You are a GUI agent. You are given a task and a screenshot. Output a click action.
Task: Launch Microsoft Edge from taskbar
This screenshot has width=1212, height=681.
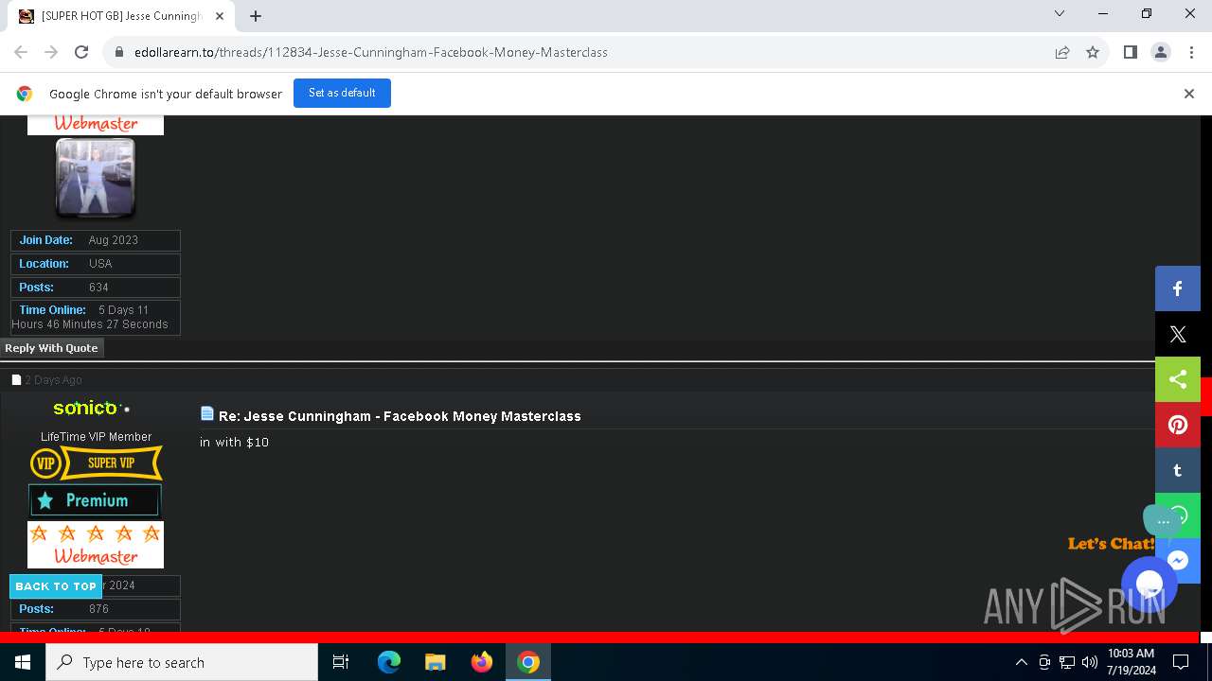pos(389,662)
